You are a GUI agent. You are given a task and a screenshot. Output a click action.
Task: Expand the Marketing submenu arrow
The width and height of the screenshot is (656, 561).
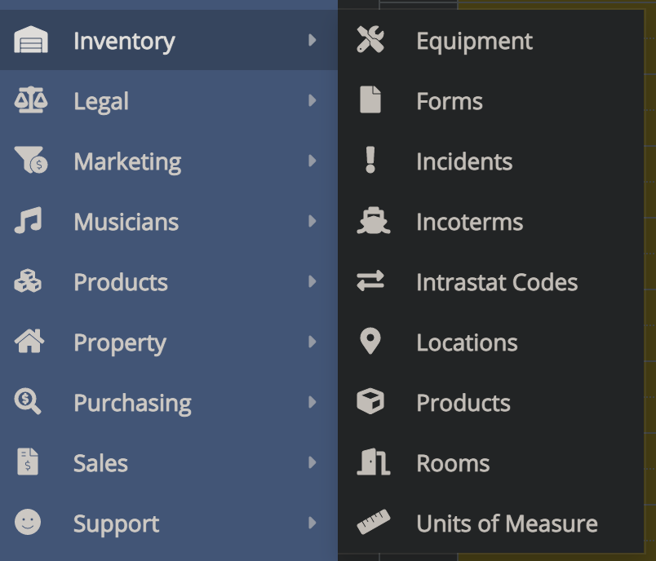312,161
